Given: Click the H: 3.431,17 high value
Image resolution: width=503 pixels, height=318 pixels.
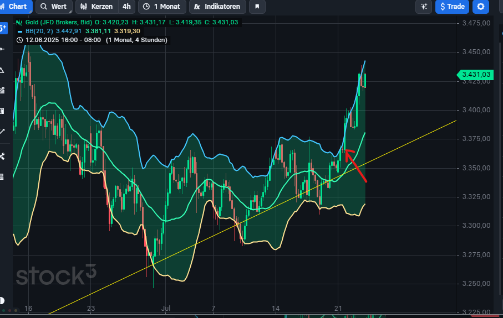Looking at the screenshot, I should [149, 22].
